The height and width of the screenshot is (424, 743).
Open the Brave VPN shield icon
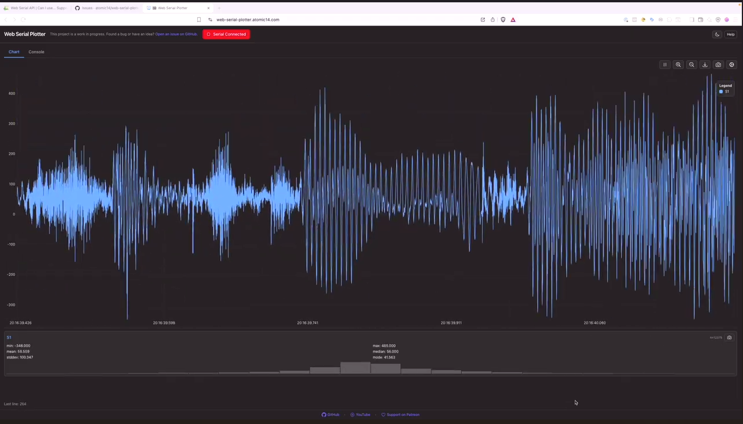click(718, 20)
